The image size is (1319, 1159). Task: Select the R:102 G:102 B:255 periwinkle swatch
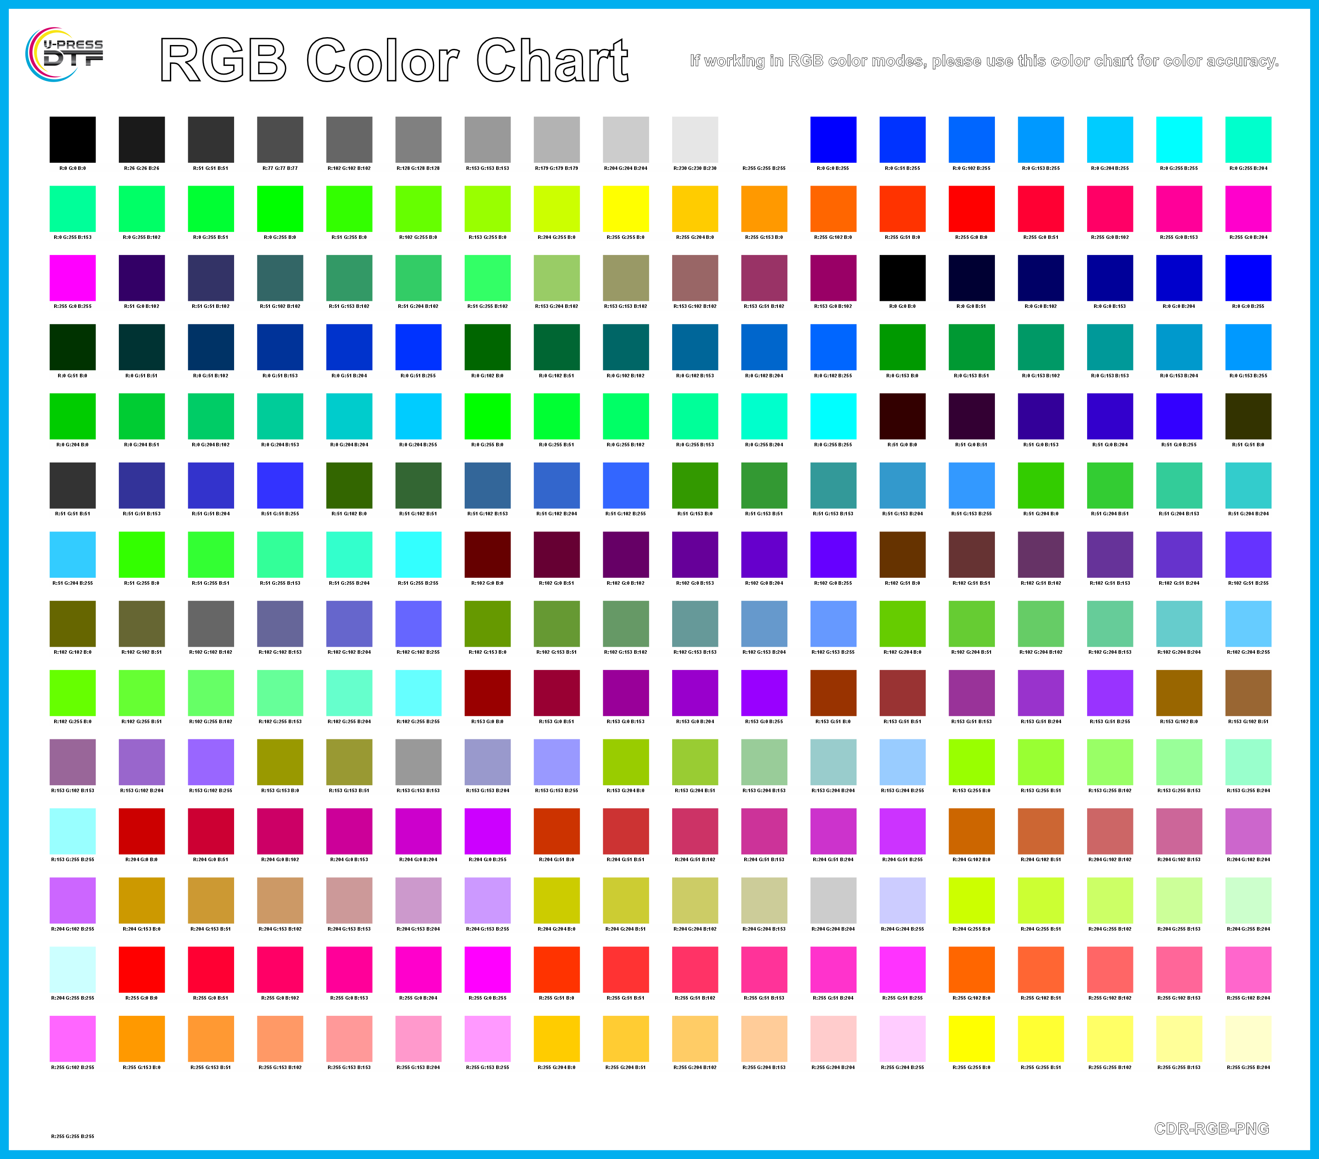(x=418, y=624)
